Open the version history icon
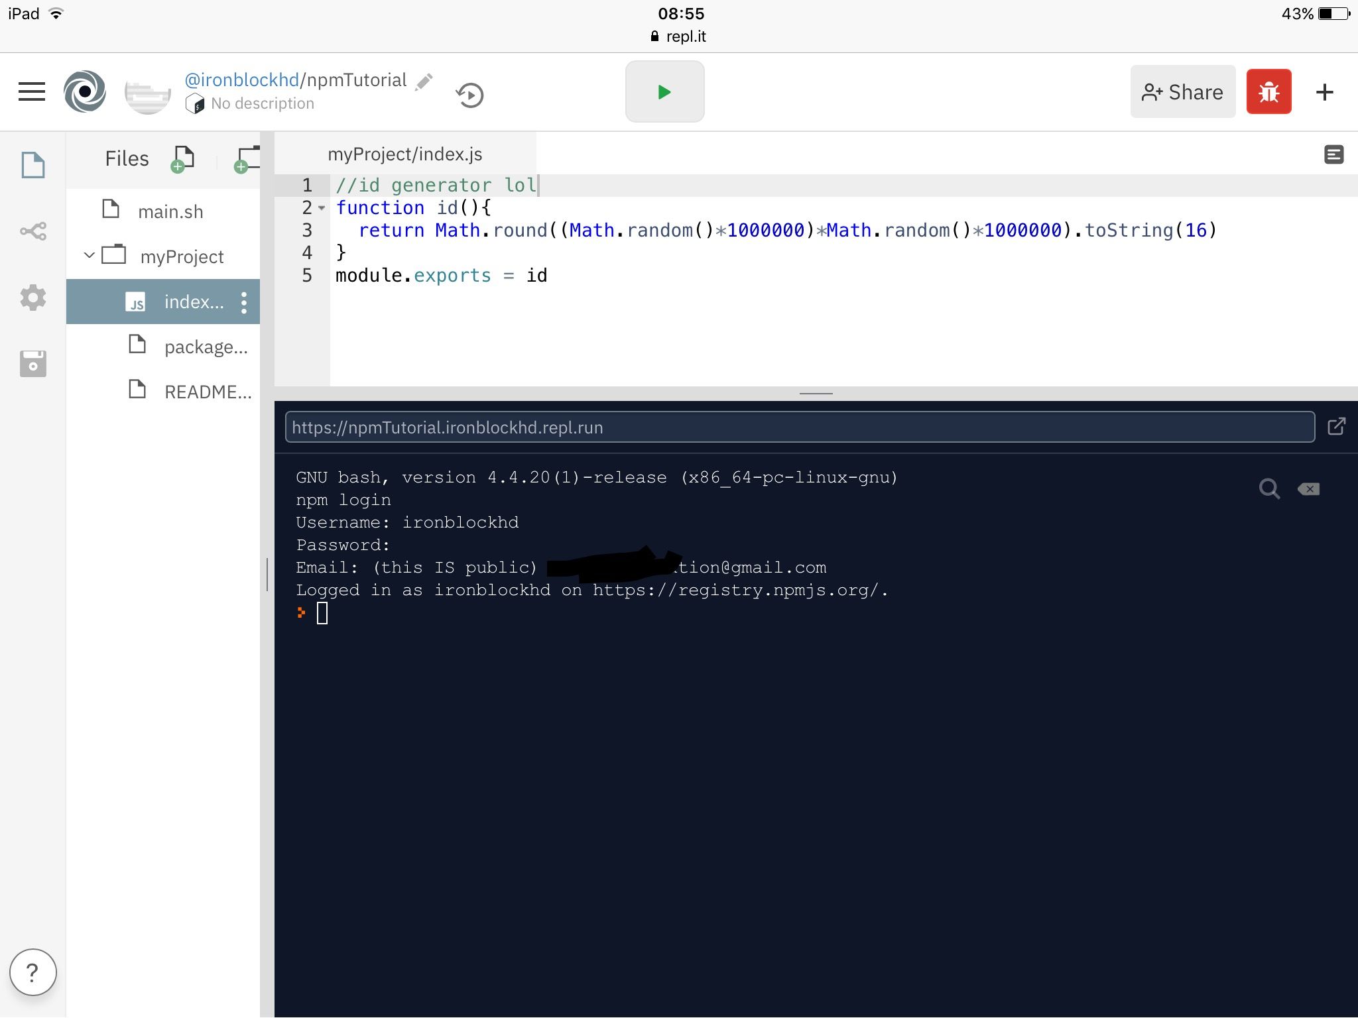 pyautogui.click(x=469, y=95)
